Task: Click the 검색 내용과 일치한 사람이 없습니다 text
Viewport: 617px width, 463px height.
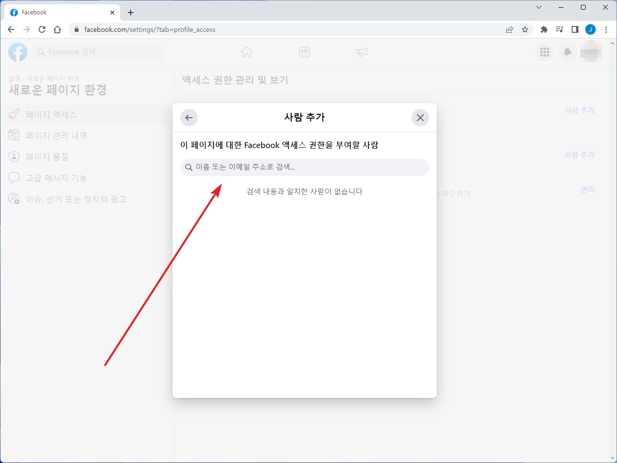Action: point(305,191)
